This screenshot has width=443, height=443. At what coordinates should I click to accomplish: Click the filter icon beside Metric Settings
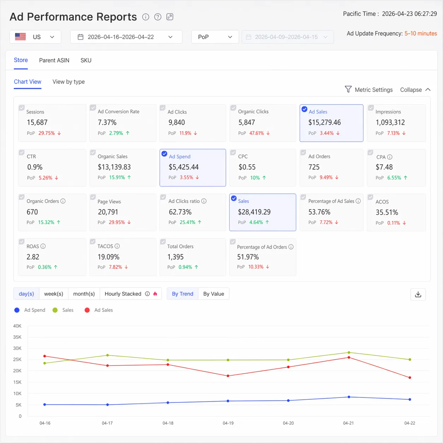coord(348,89)
